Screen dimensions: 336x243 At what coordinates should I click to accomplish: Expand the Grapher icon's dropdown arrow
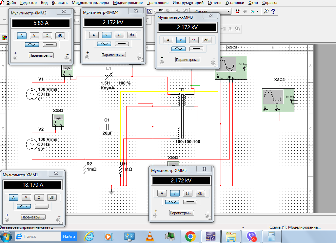(155, 11)
